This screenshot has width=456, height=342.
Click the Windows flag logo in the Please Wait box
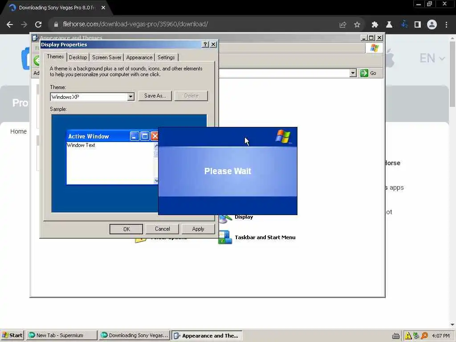pos(283,137)
